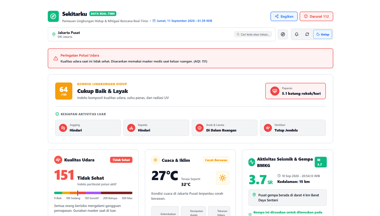The image size is (380, 216).
Task: Click the purple segment of AQI bar
Action: tap(93, 193)
